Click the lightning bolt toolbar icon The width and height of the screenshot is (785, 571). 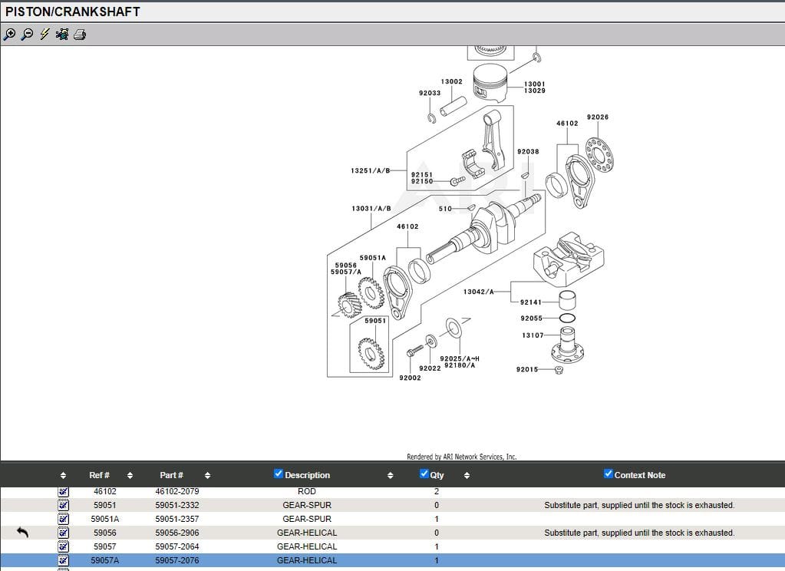point(45,34)
